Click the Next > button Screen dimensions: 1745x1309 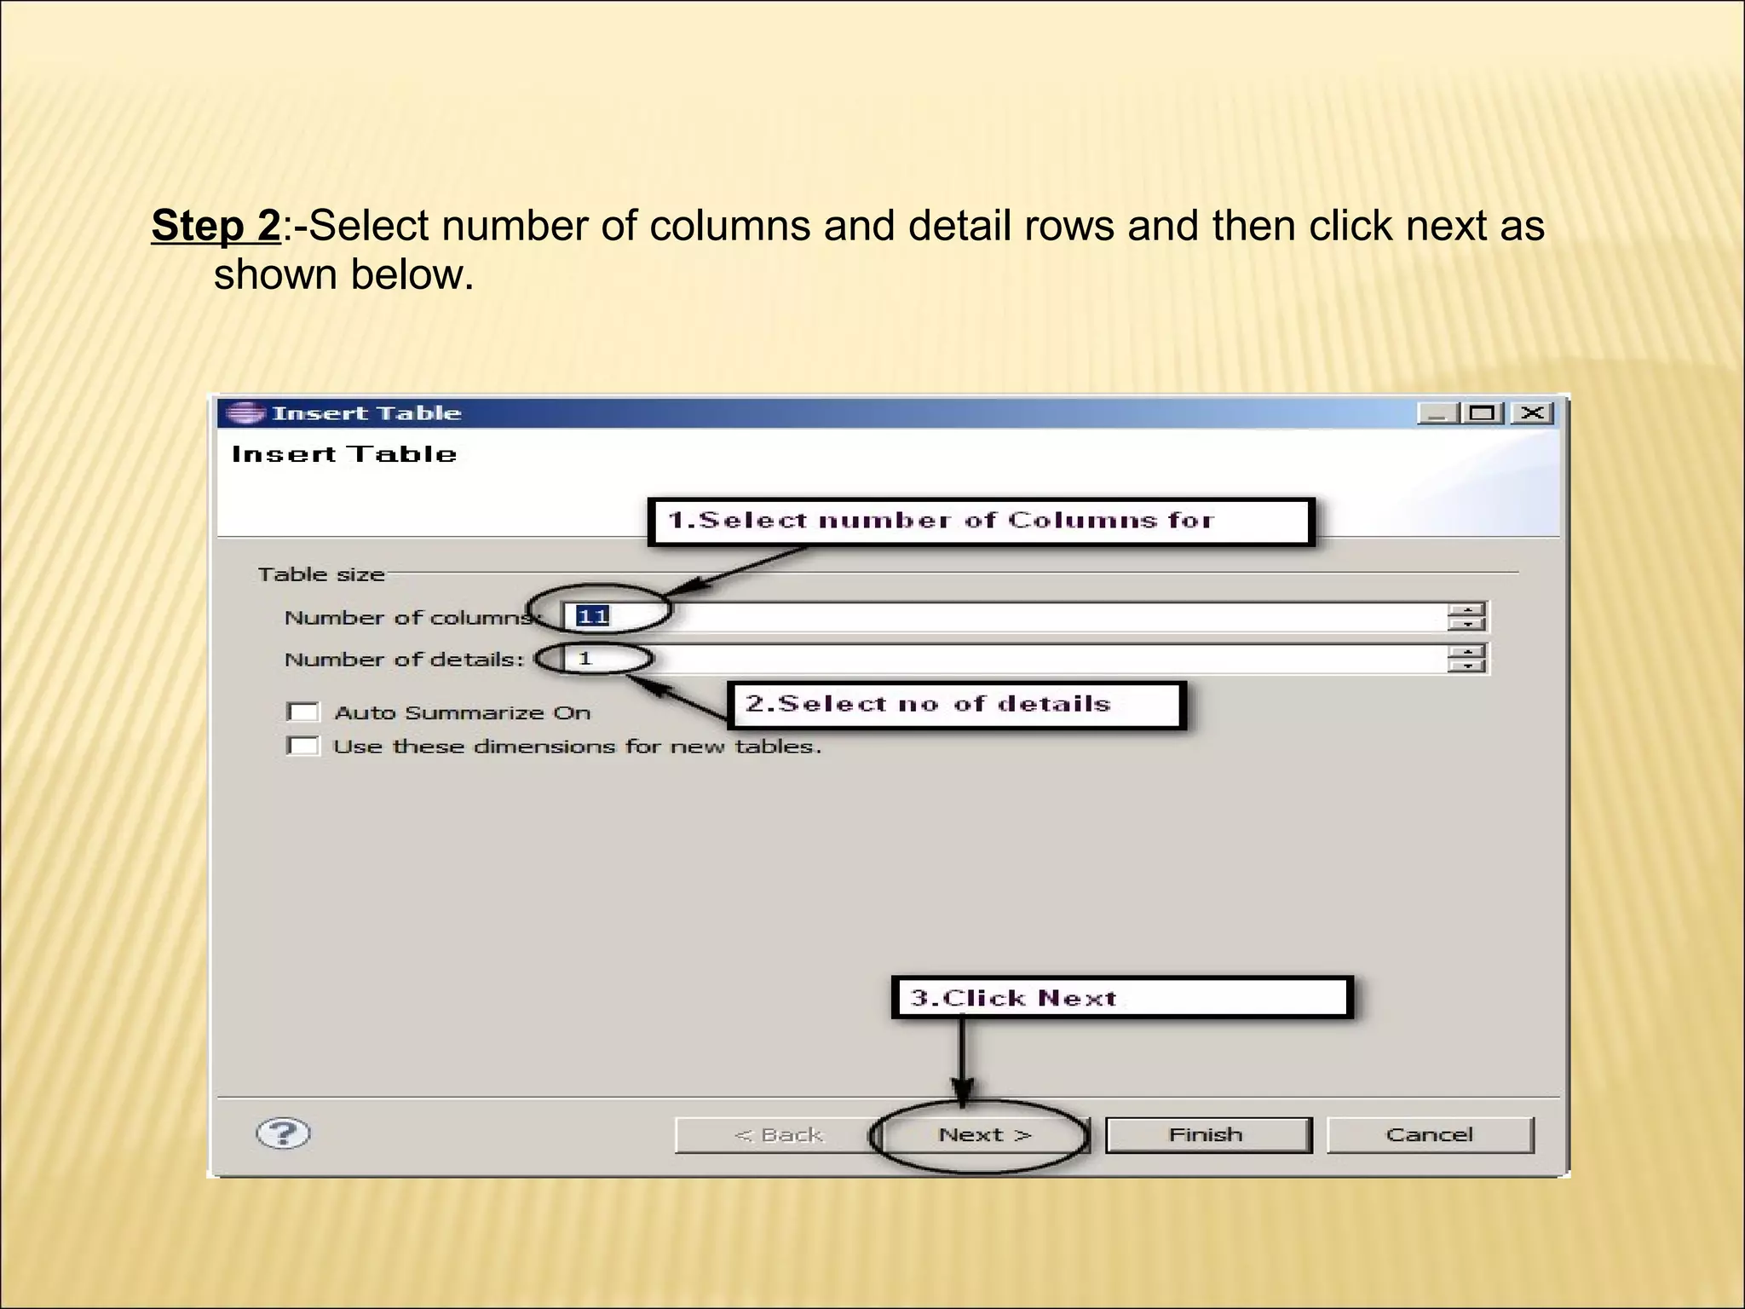pos(985,1135)
